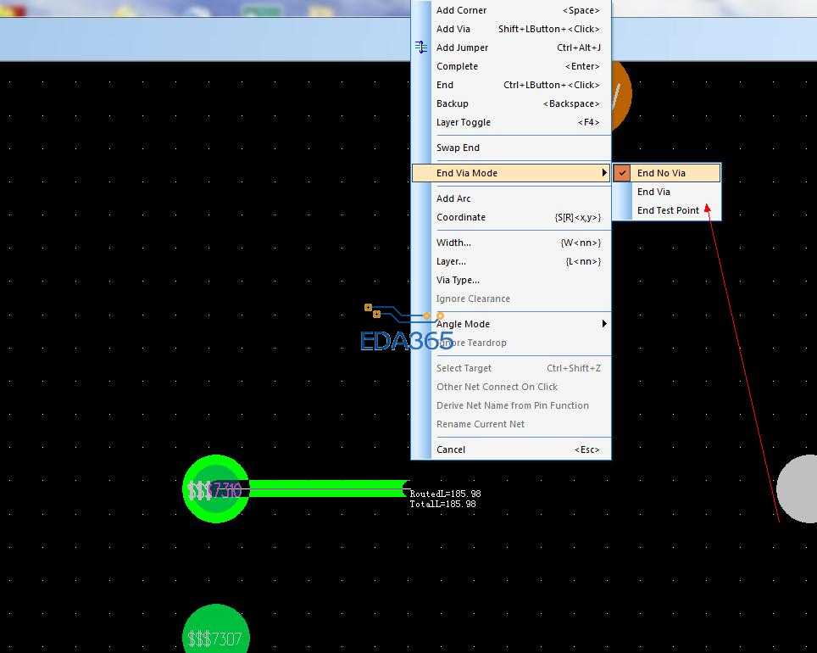Choose Cancel from context menu
This screenshot has height=653, width=817.
tap(510, 449)
